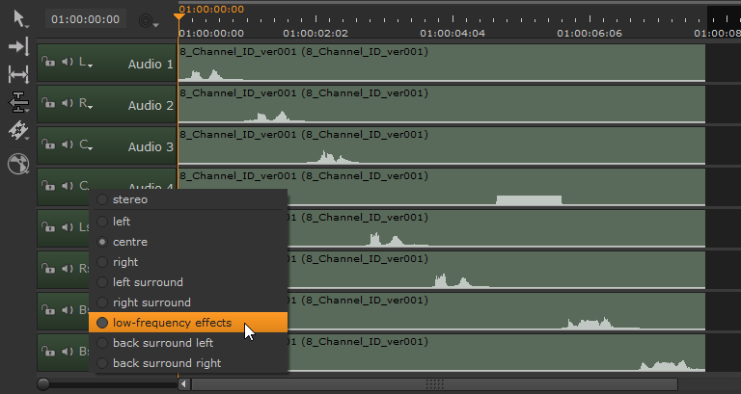Mute the Audio 3 track speaker
This screenshot has height=394, width=741.
point(67,145)
